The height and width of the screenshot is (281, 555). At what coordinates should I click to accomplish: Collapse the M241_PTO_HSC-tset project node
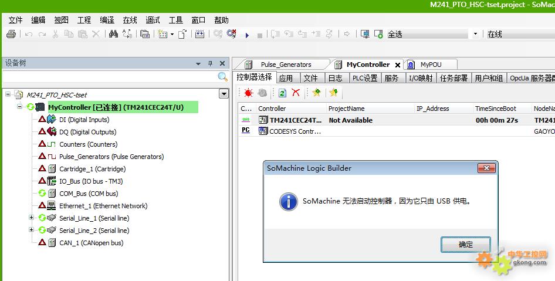(8, 94)
